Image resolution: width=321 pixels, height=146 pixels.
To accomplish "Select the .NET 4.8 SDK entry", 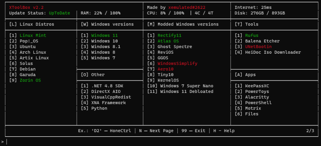I will (102, 86).
